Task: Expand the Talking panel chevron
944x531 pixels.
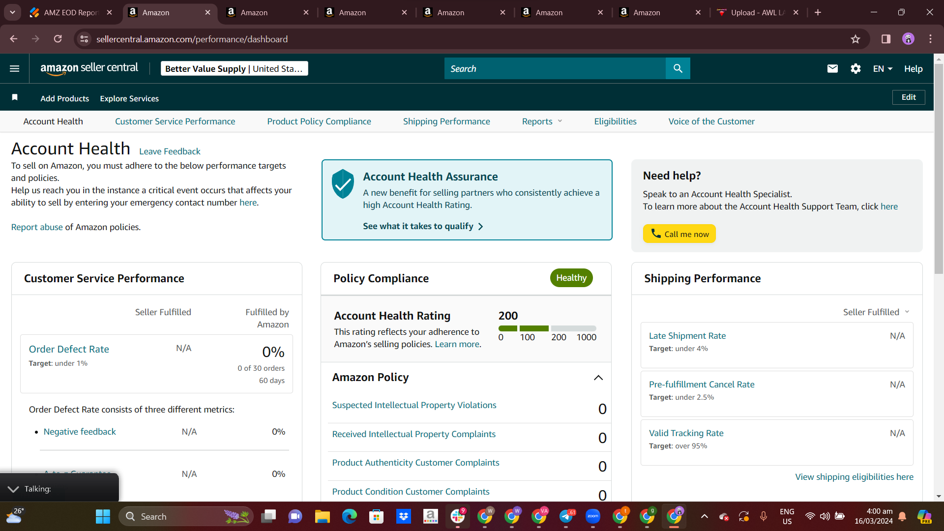Action: 13,489
